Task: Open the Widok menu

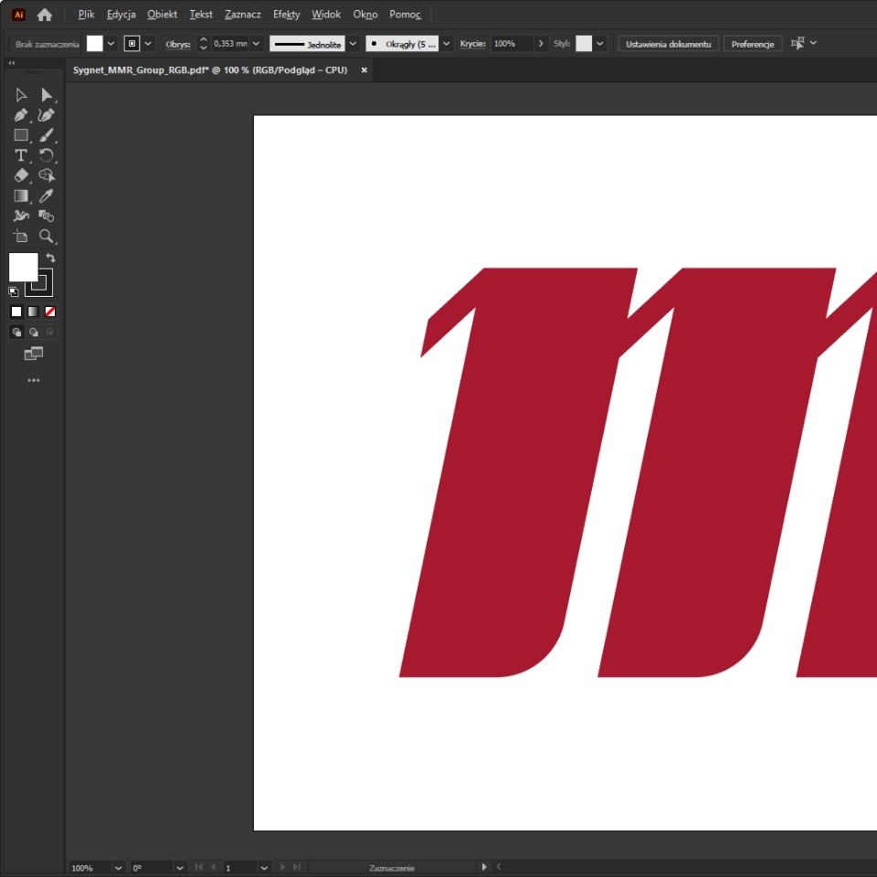Action: point(326,15)
